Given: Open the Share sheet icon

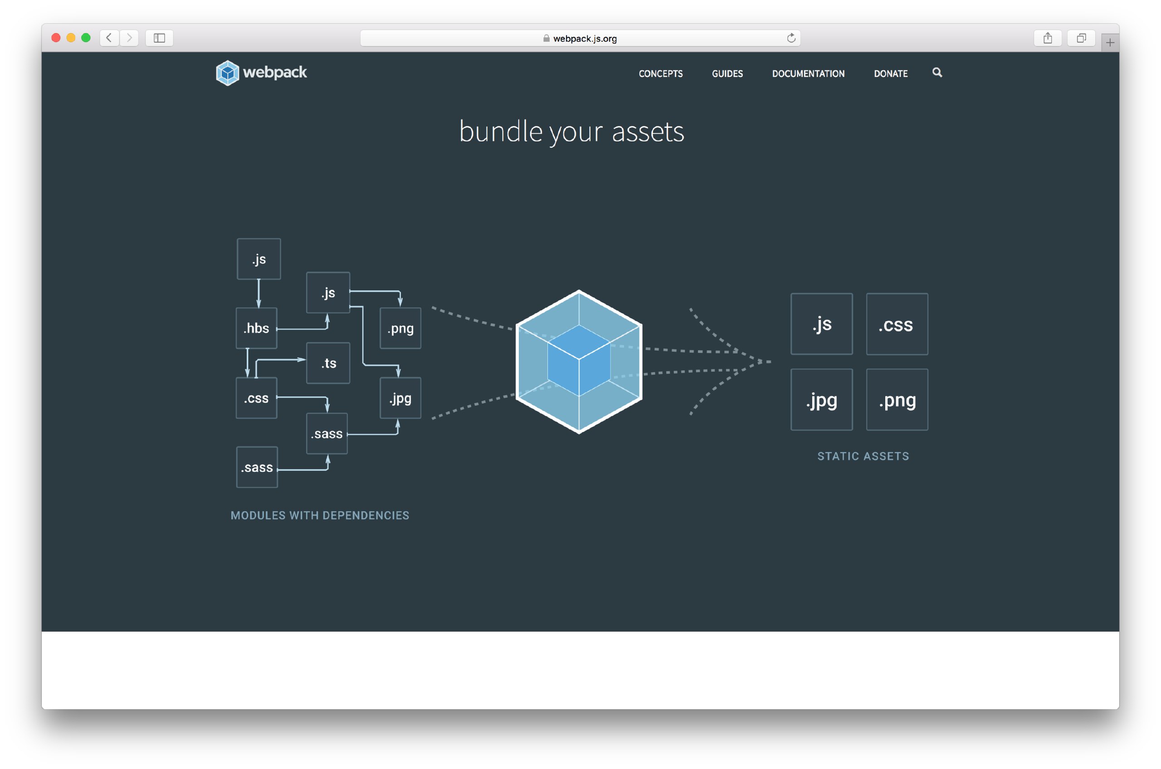Looking at the screenshot, I should click(1047, 38).
